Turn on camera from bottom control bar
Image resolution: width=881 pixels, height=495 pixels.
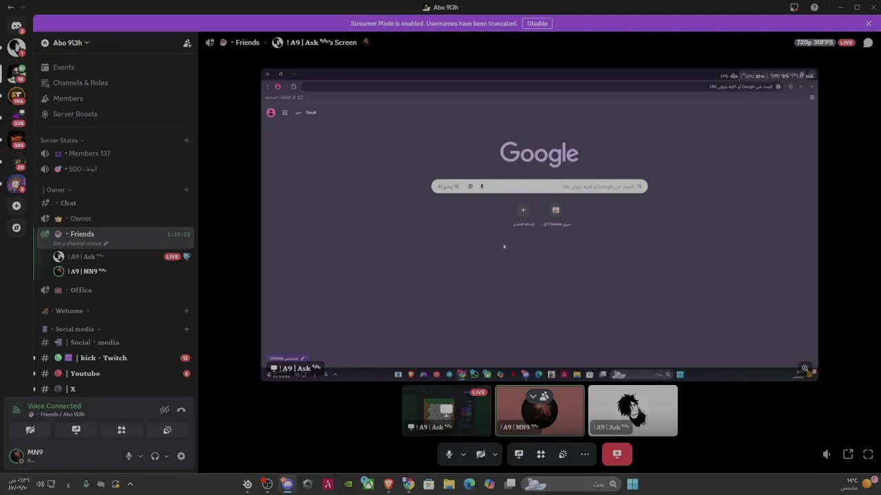[480, 454]
